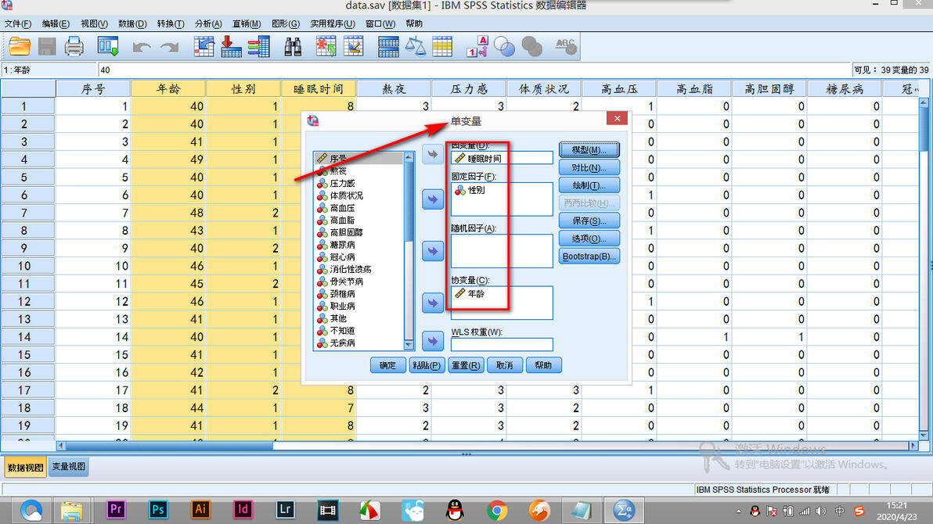The image size is (933, 524).
Task: Close the 单变量 dialog
Action: (617, 118)
